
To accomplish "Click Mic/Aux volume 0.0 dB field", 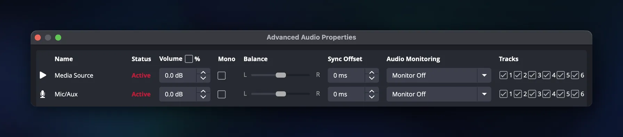I will (178, 94).
